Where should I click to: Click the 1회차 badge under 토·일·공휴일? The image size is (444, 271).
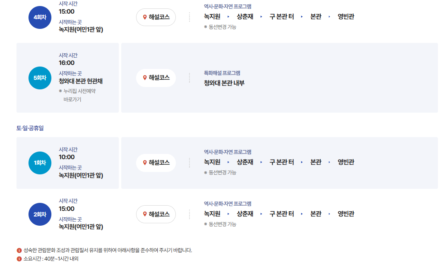[40, 162]
